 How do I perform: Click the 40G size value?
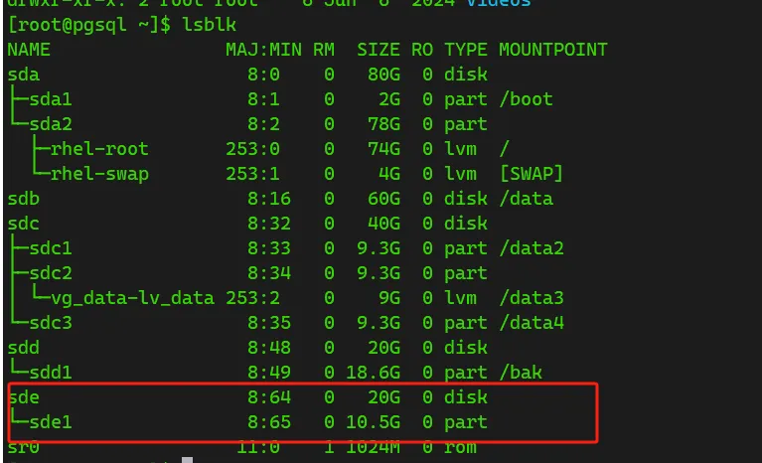coord(383,224)
